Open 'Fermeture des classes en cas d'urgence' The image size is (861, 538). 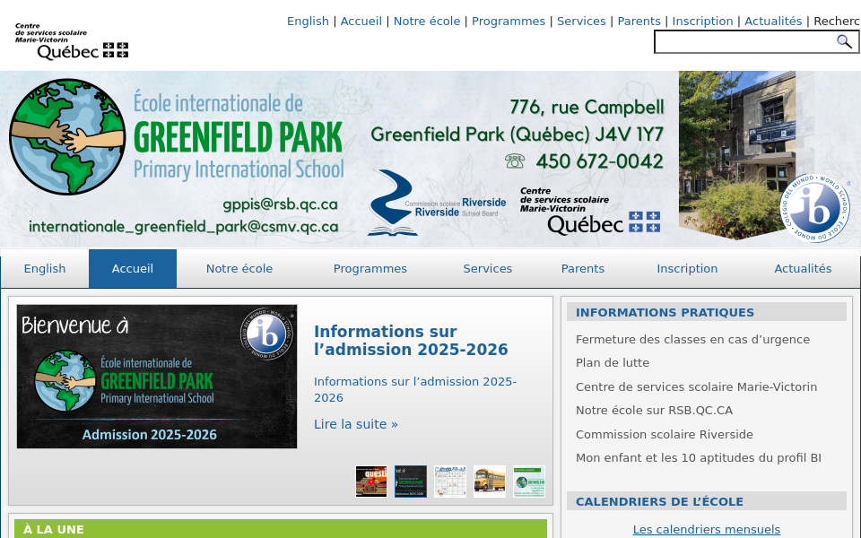coord(692,340)
